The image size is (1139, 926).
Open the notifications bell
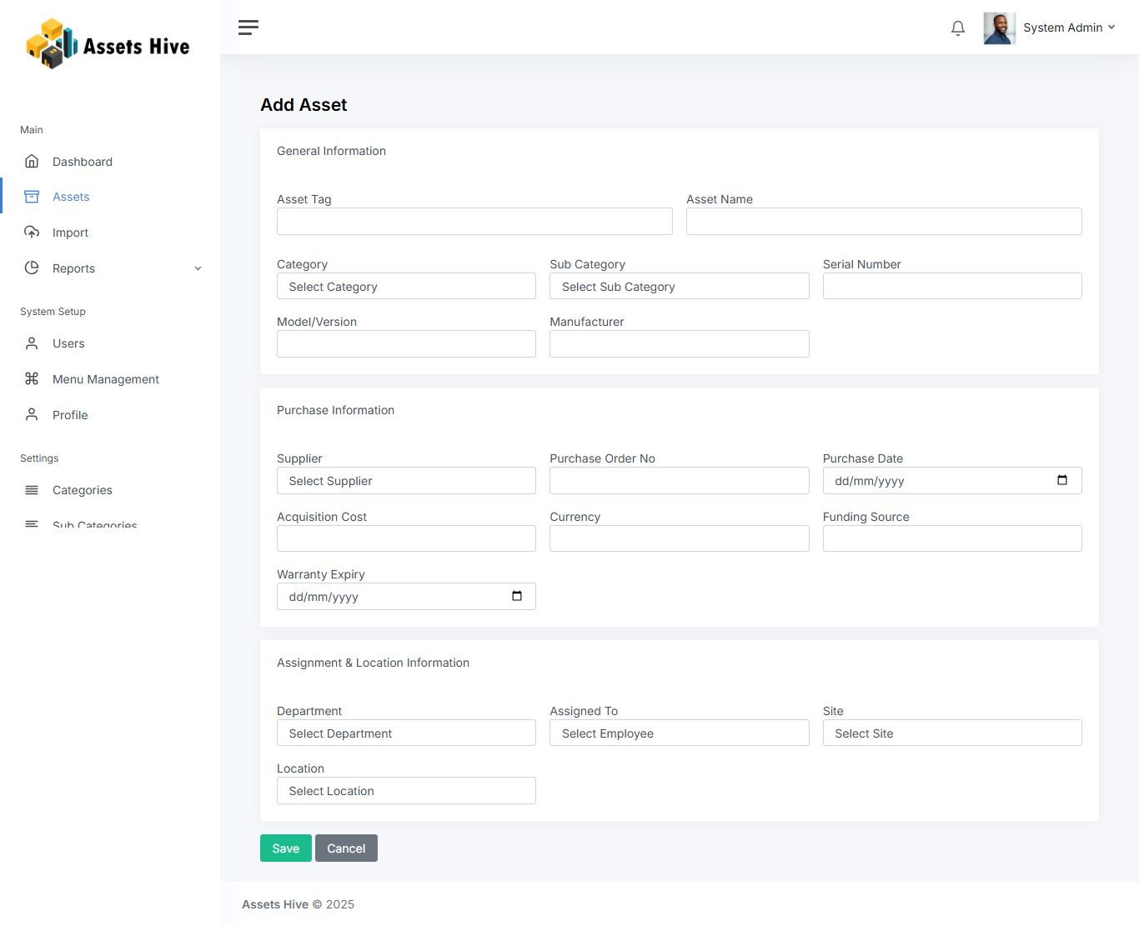click(x=957, y=28)
